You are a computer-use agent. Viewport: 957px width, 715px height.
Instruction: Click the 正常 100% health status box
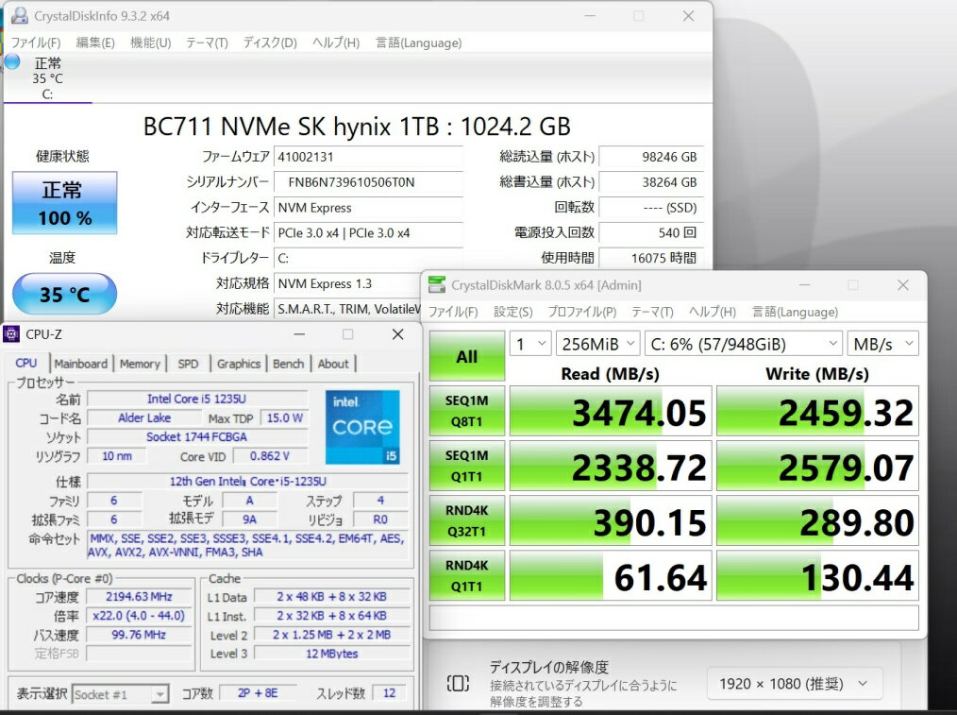[64, 203]
